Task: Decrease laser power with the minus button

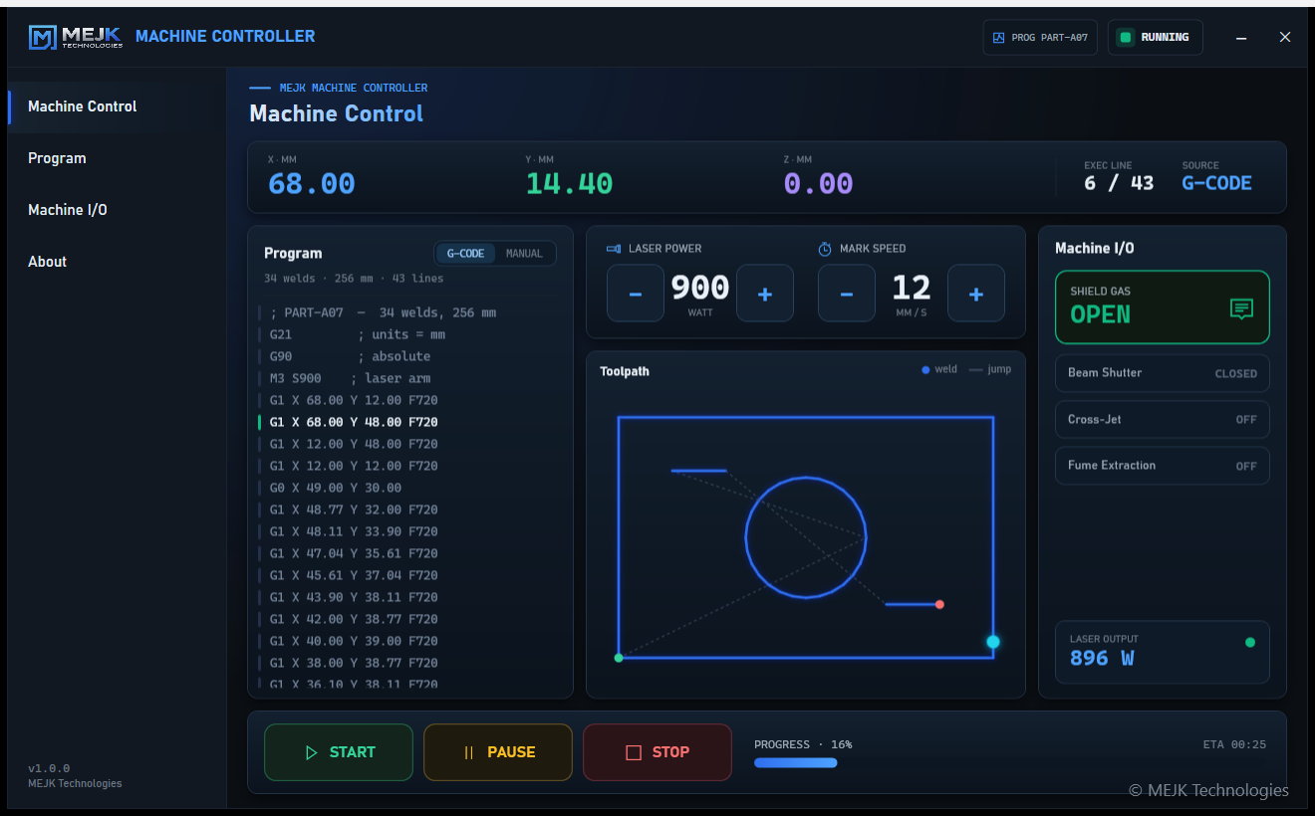Action: pyautogui.click(x=636, y=294)
